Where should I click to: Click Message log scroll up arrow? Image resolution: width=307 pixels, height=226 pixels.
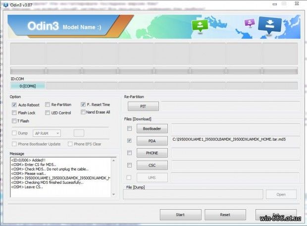pos(113,161)
